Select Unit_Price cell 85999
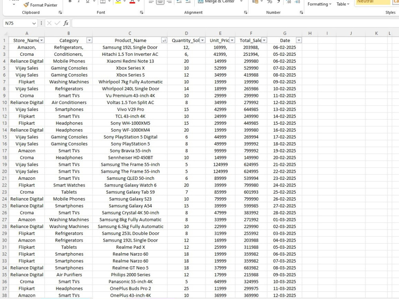This screenshot has height=299, width=399. (220, 192)
